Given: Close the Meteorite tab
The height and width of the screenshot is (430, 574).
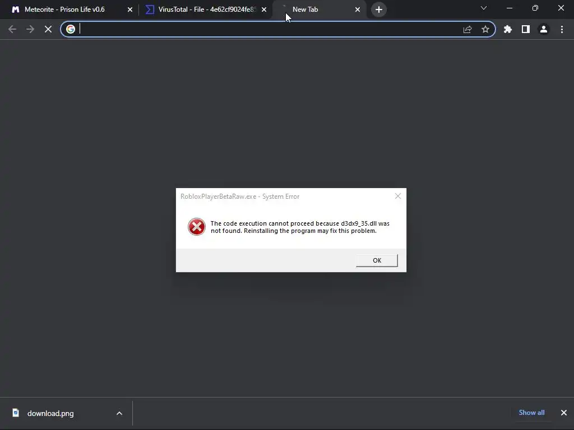Looking at the screenshot, I should (130, 10).
